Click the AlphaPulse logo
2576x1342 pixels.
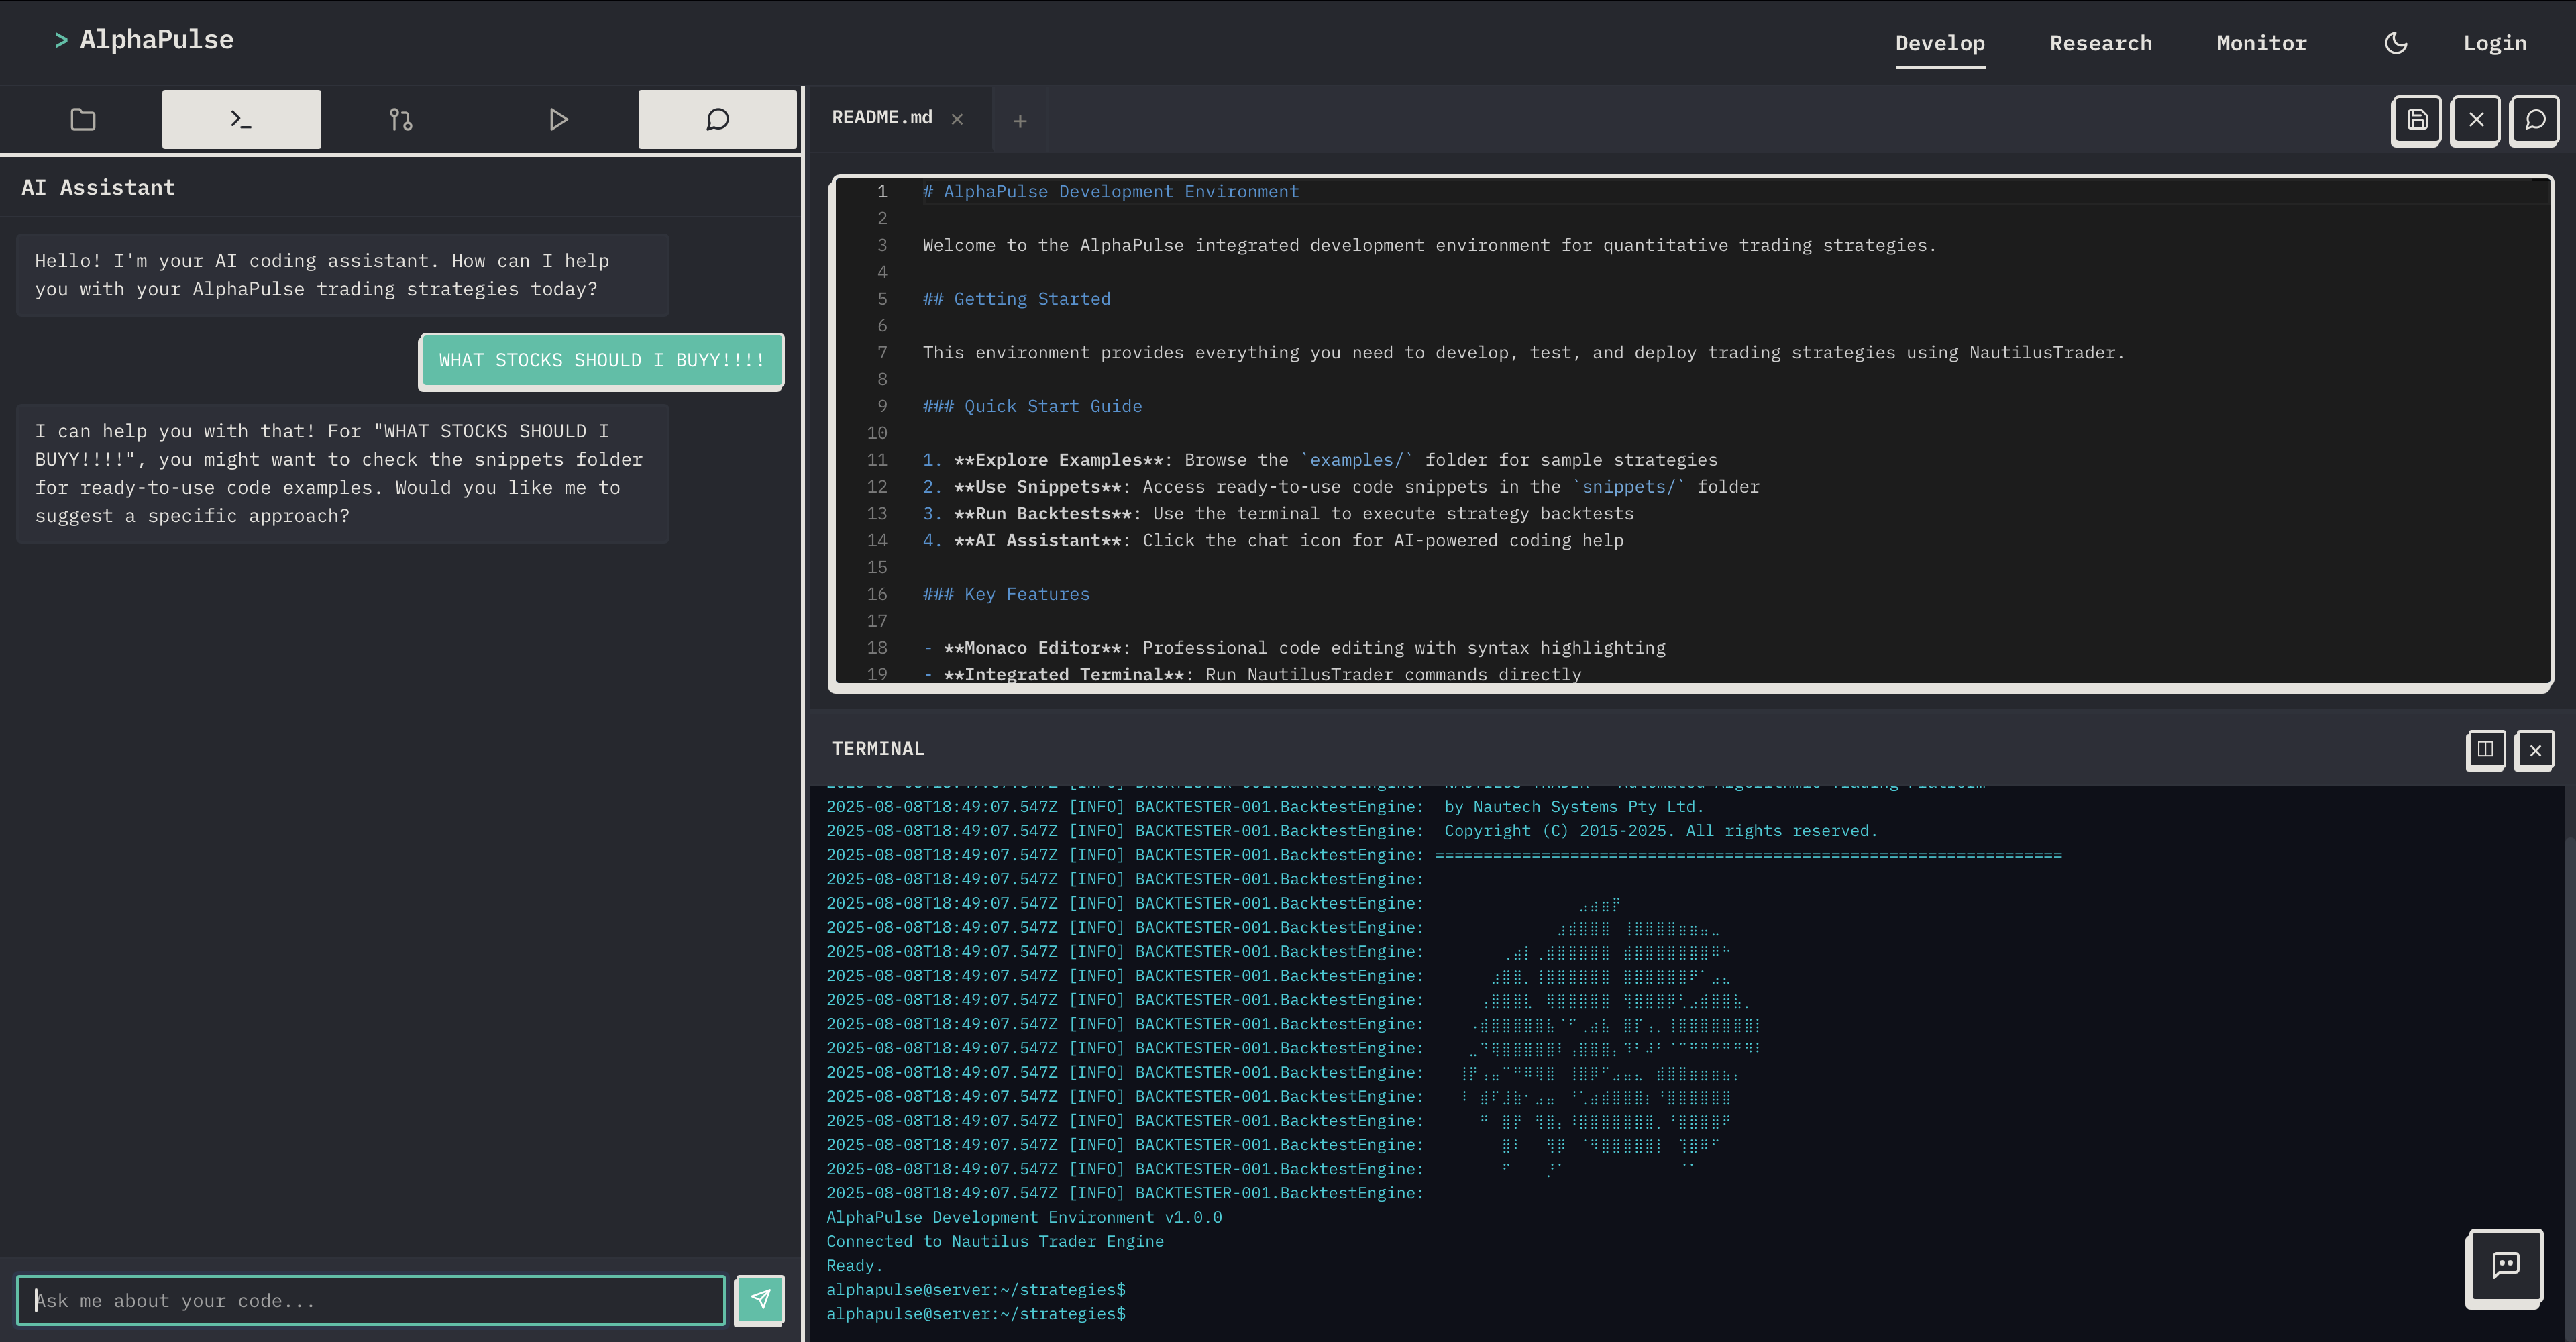[x=144, y=40]
